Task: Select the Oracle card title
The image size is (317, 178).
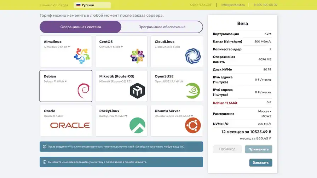Action: (50, 111)
